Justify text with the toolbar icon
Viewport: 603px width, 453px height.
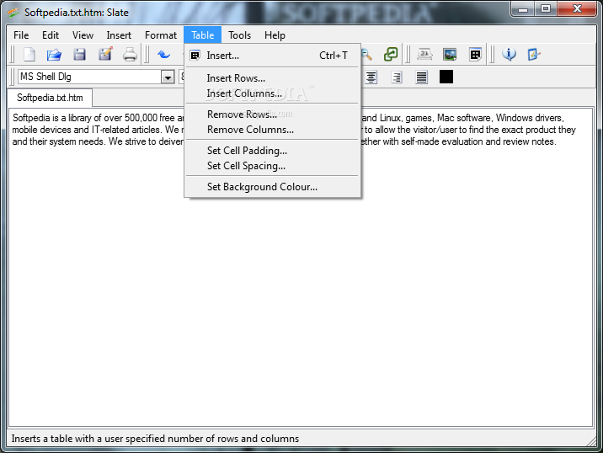421,77
